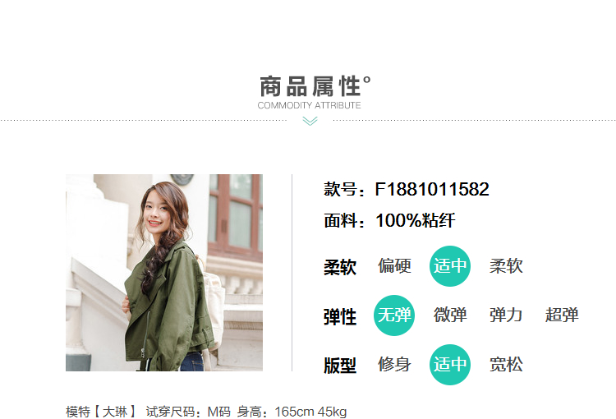Select 柔软 option in the softness row

click(x=506, y=266)
